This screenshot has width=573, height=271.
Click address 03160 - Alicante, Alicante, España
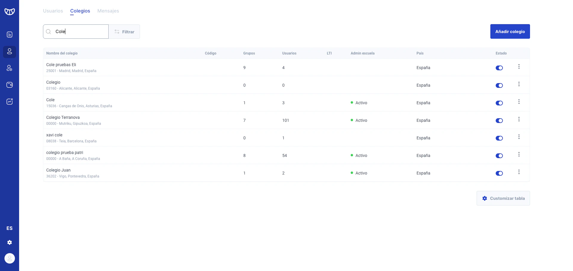point(73,88)
